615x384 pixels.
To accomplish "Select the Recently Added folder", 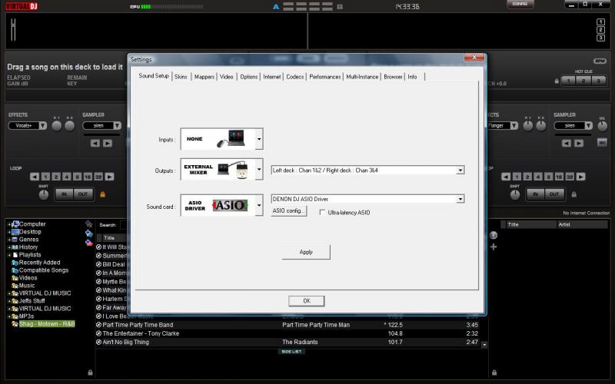I will 39,263.
